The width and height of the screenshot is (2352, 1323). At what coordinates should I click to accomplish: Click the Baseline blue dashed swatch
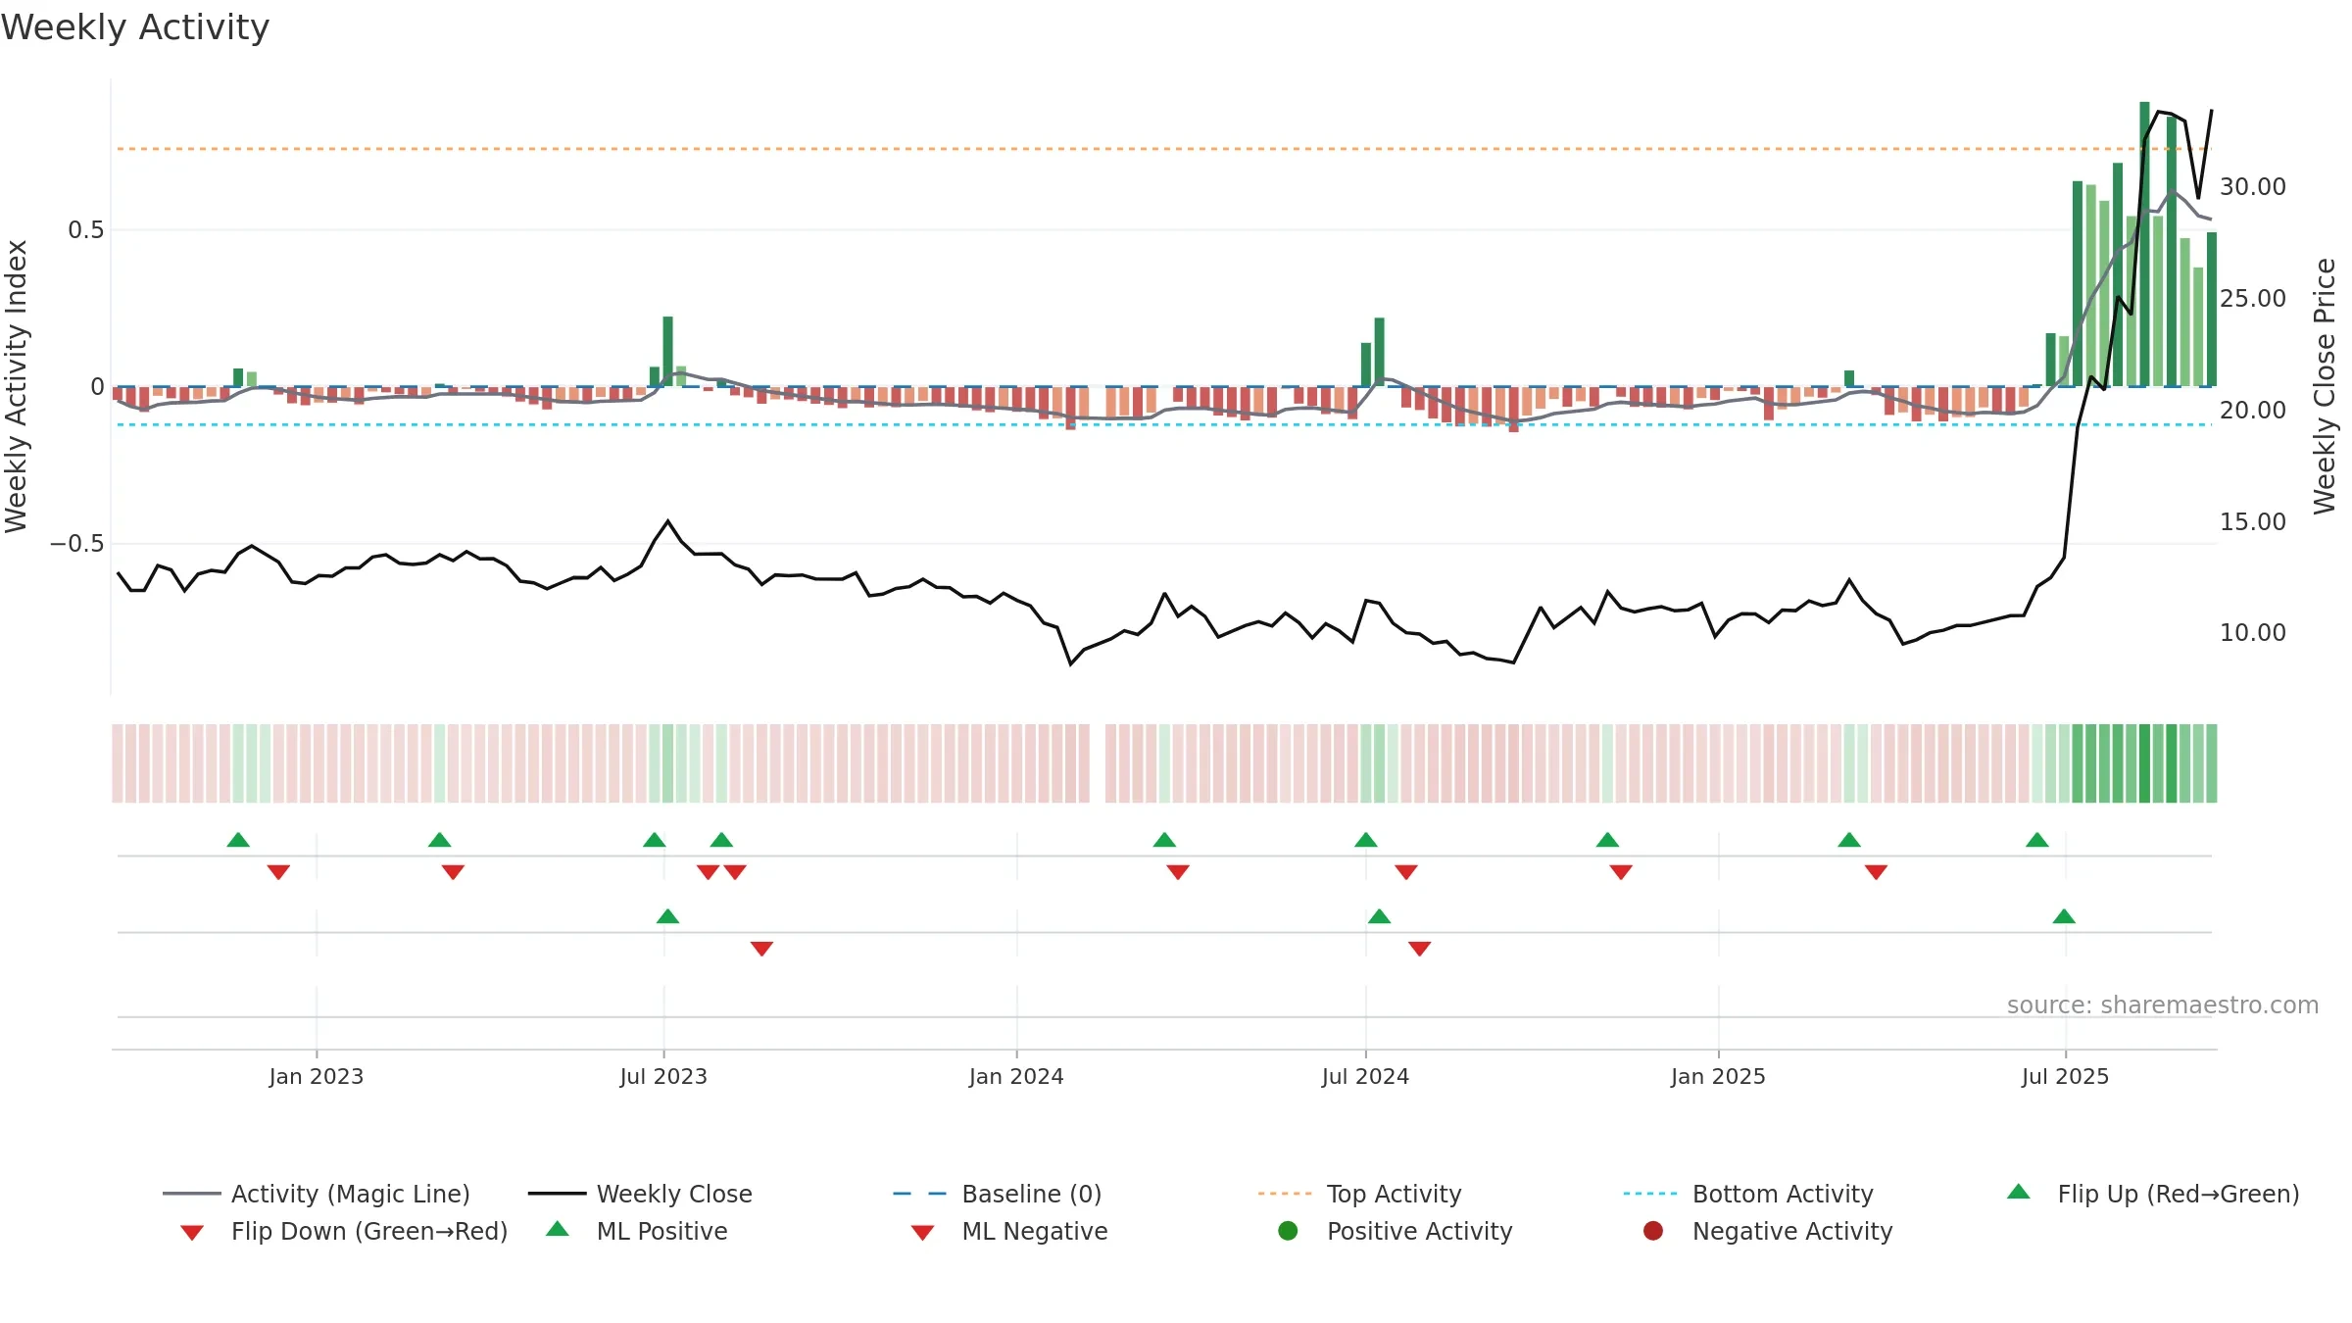click(919, 1194)
